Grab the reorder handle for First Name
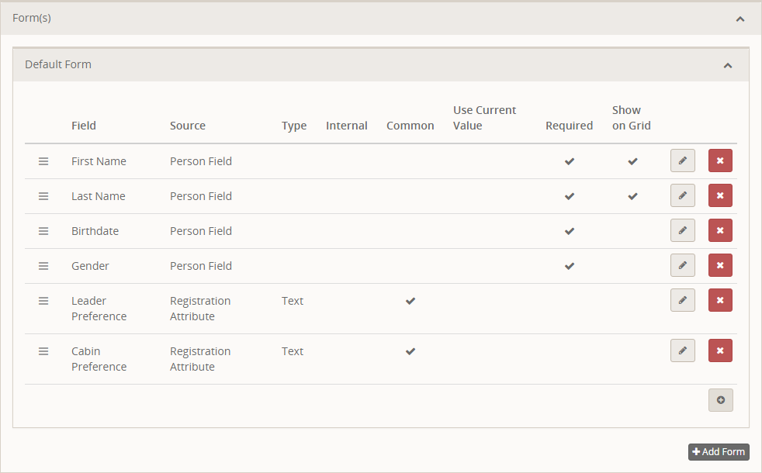The image size is (762, 473). (x=43, y=161)
